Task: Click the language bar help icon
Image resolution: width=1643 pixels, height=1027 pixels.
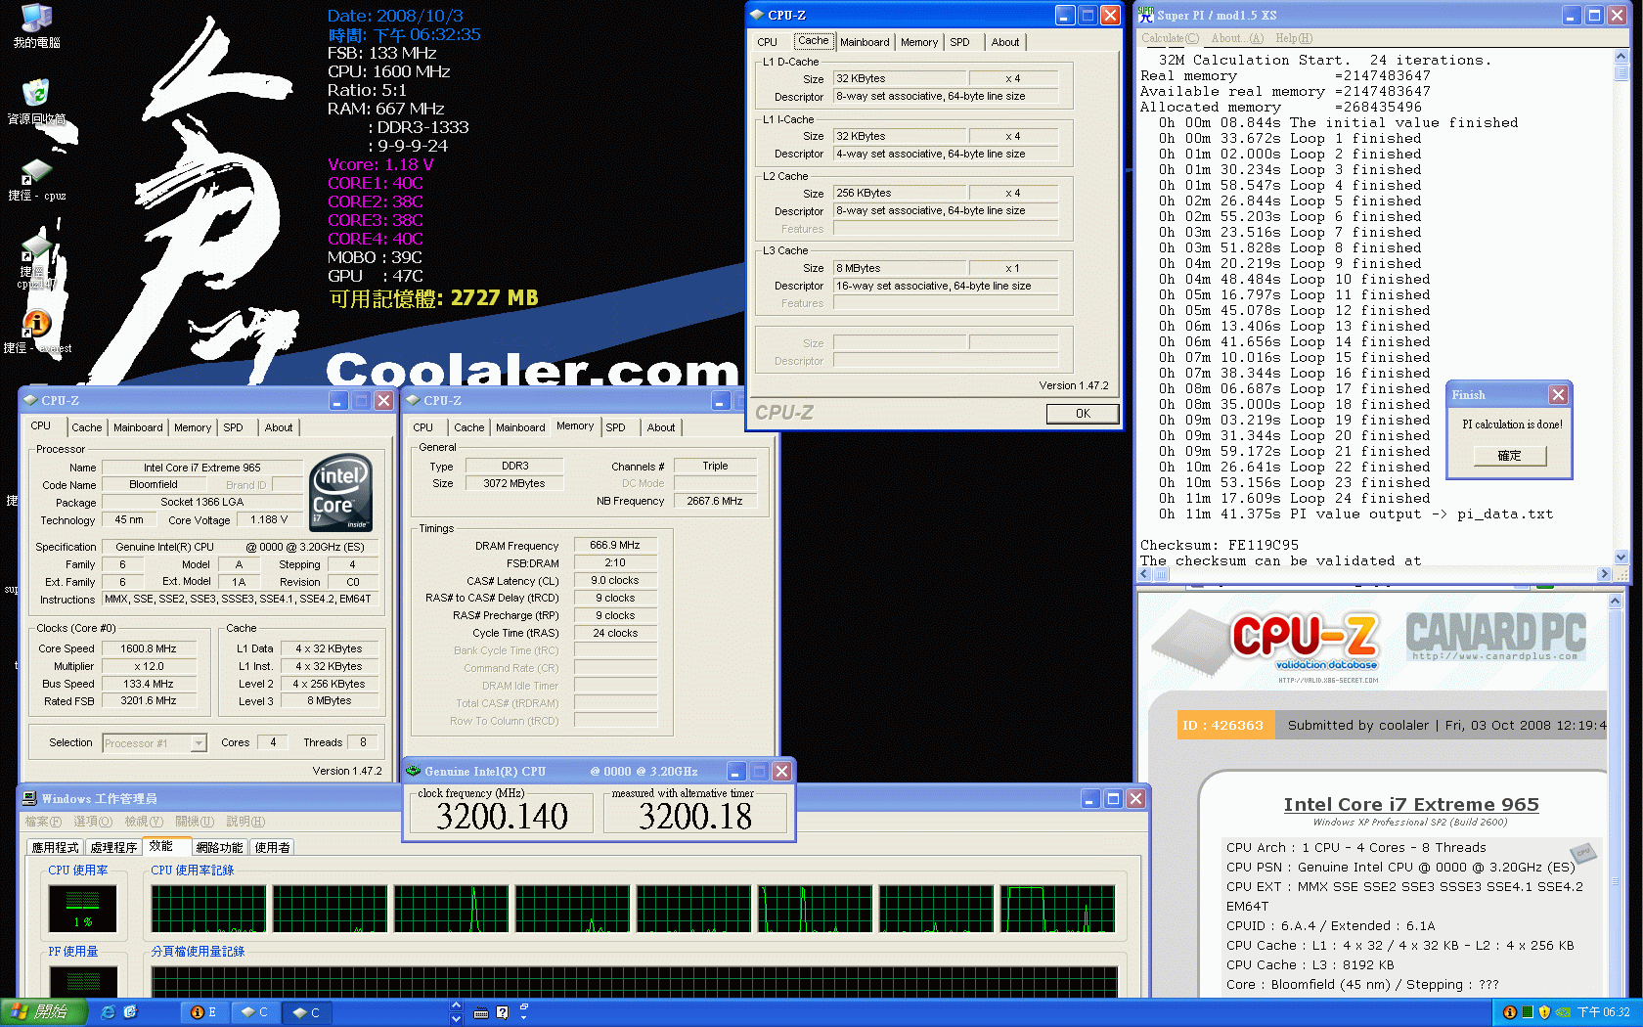Action: (502, 1012)
